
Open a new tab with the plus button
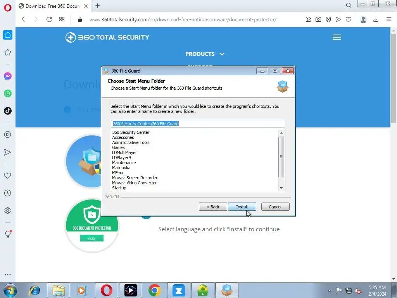tap(97, 6)
